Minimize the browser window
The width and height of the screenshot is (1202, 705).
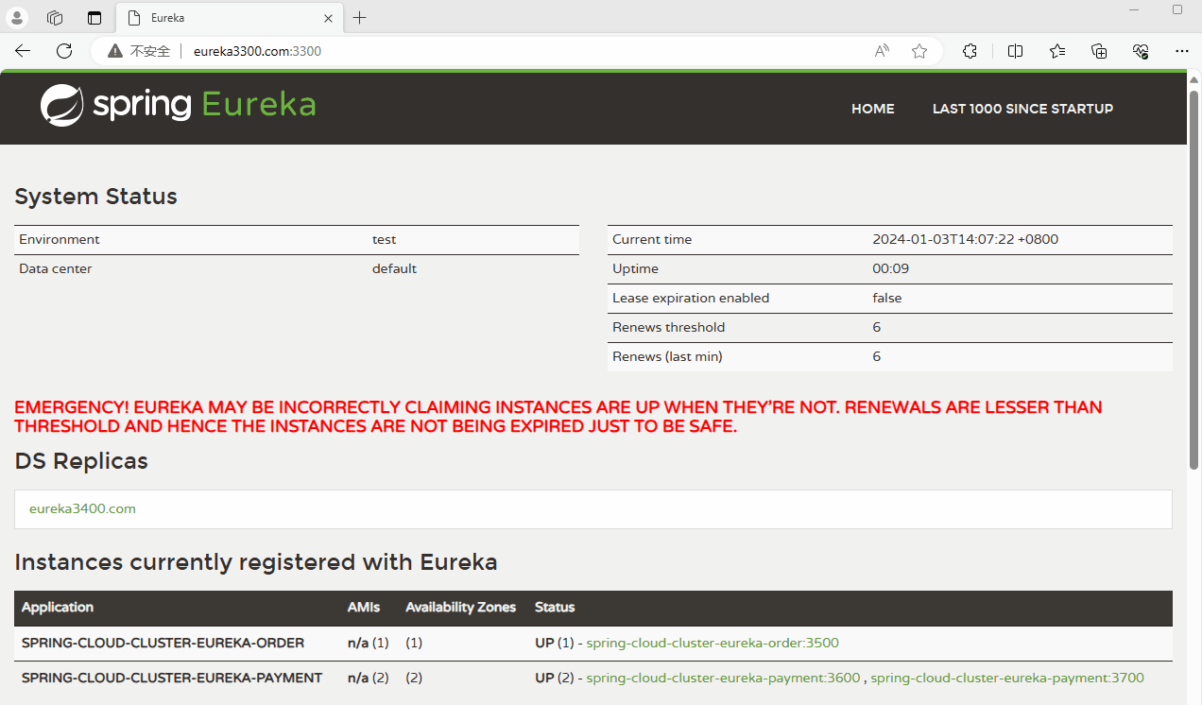(1135, 9)
